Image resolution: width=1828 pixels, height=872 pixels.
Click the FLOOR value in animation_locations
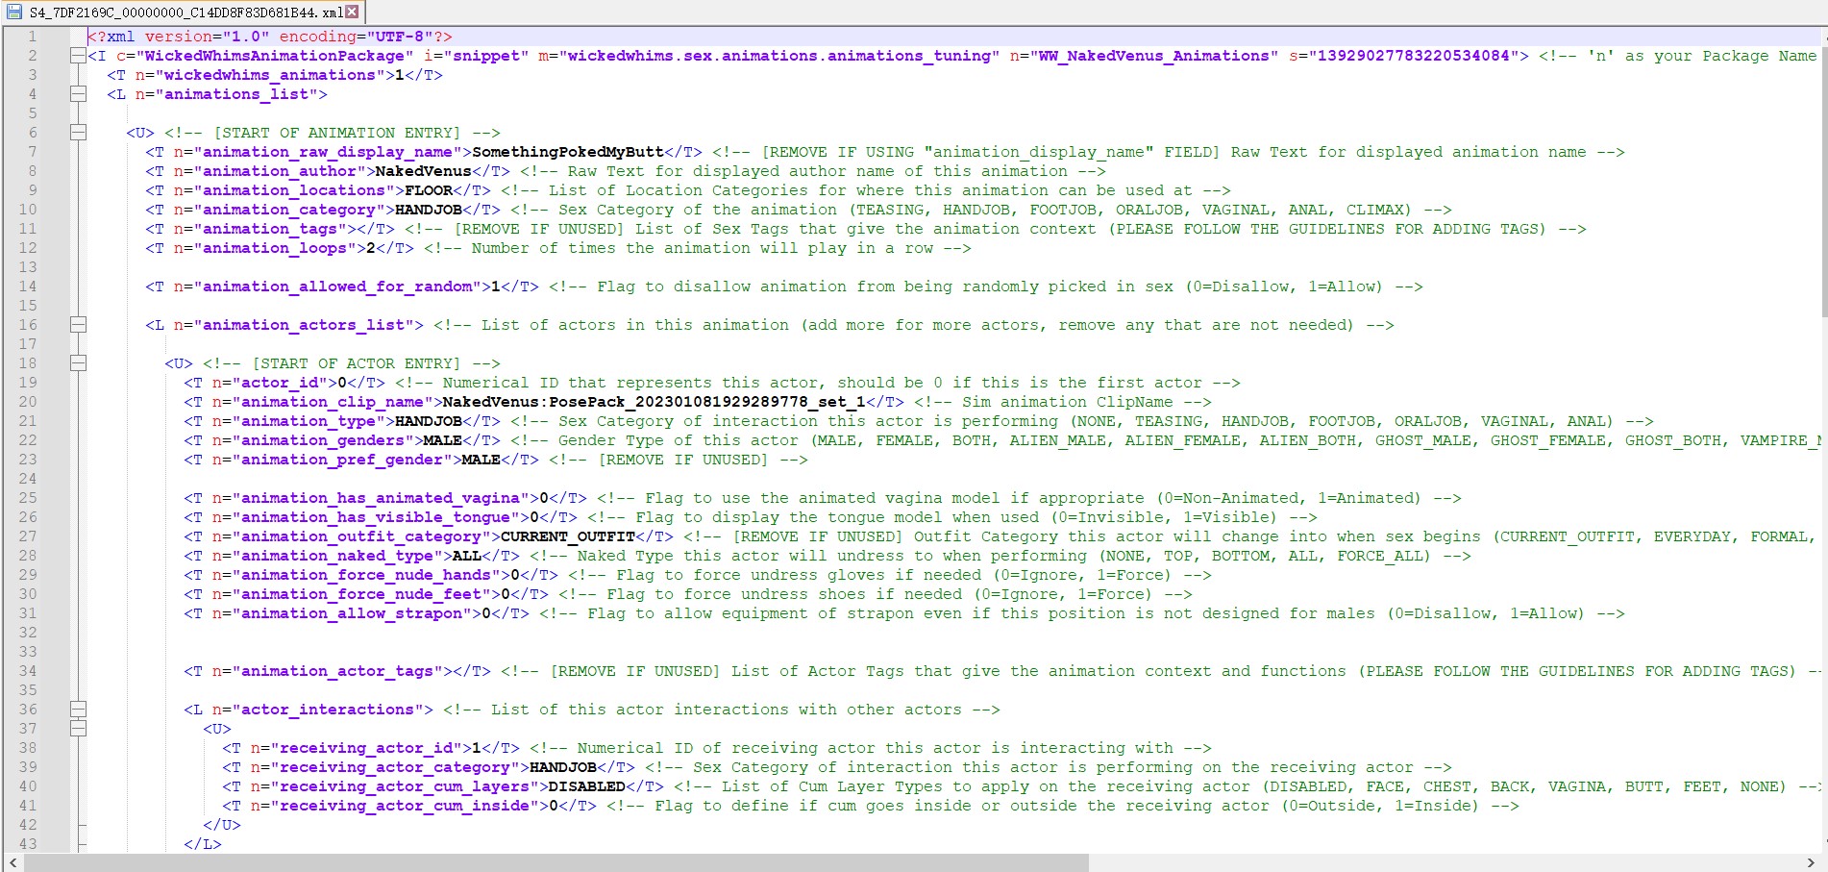point(429,190)
